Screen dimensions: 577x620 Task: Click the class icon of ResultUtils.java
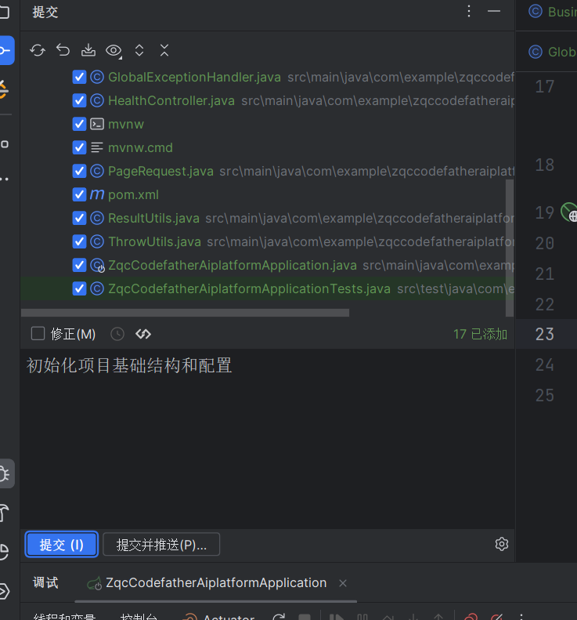97,218
